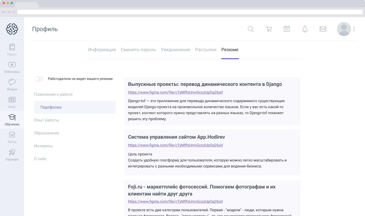Click Система управления сайтом App.Hodirev title
Screen dimensions: 365x216
coord(176,137)
